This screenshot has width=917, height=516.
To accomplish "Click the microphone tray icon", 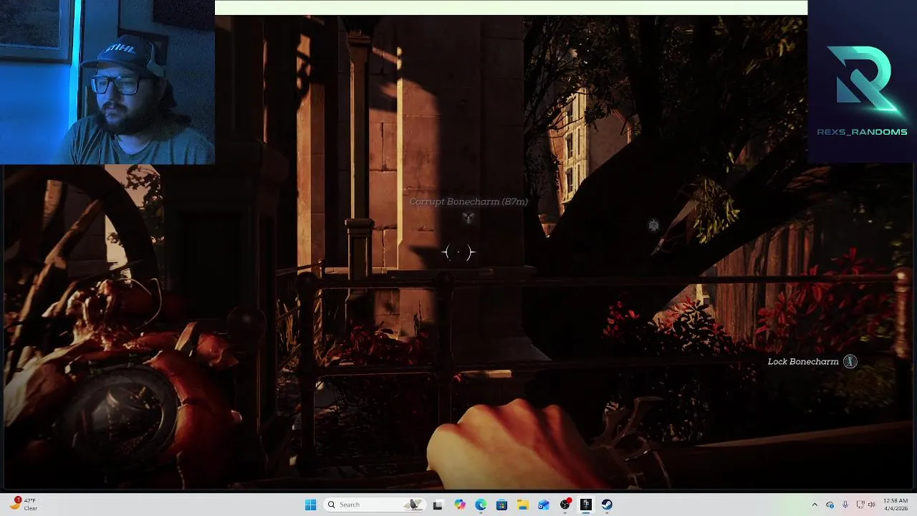I will click(845, 505).
